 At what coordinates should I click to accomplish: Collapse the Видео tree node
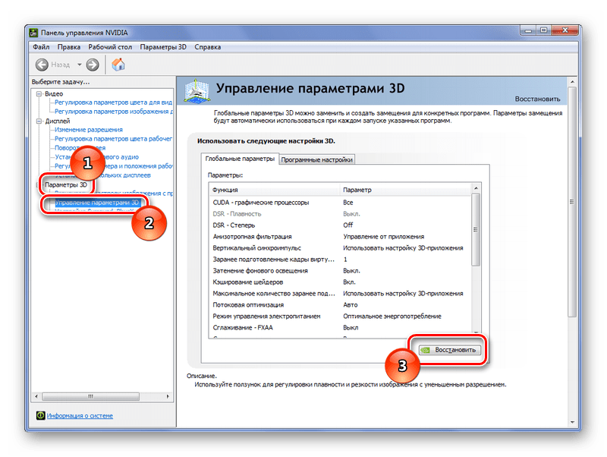(x=38, y=93)
